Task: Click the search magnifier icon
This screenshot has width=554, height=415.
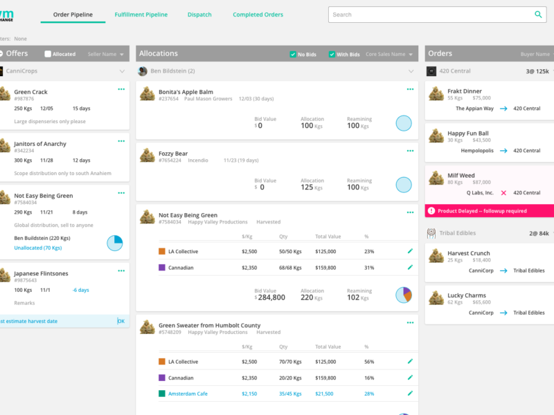Action: point(538,15)
